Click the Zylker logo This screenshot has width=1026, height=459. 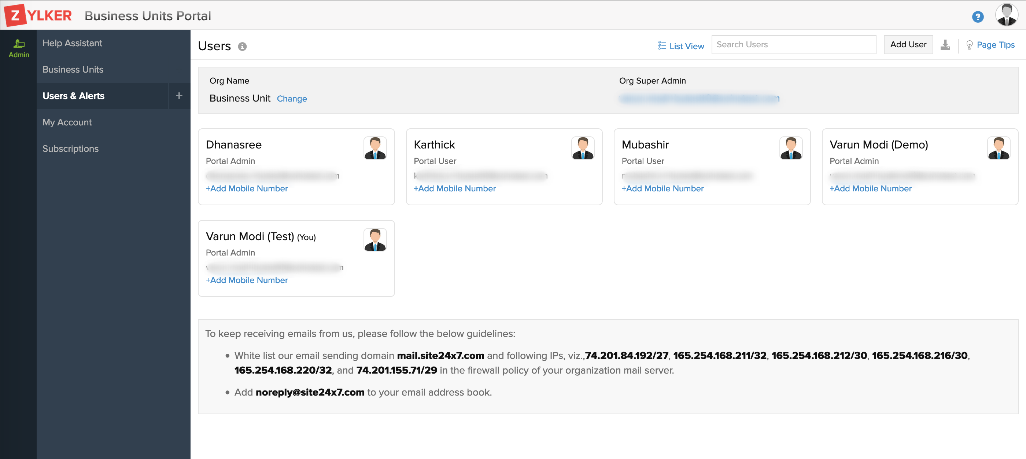click(38, 15)
